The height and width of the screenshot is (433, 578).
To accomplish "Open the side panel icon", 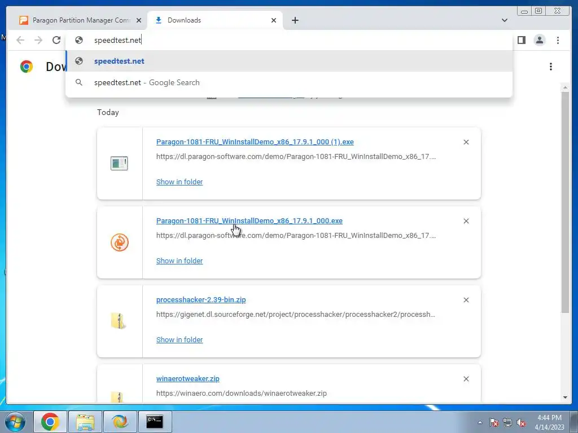I will click(521, 40).
